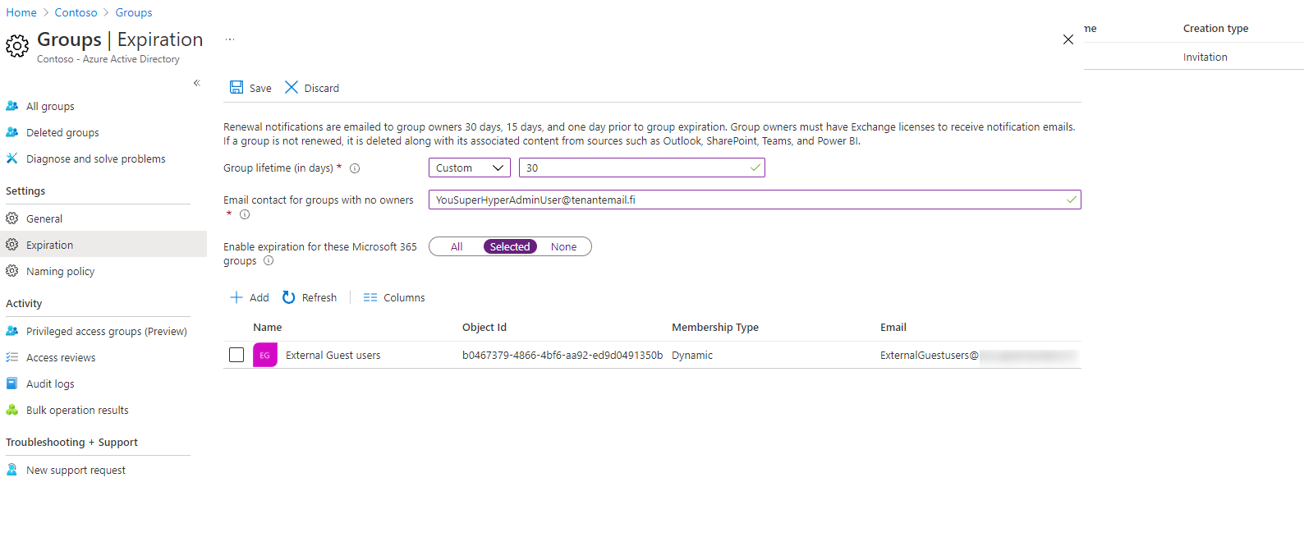Set expiration to All groups

pos(457,246)
